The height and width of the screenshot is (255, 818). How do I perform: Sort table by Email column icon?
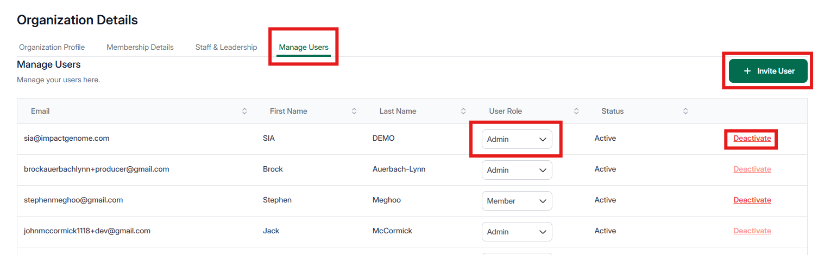pyautogui.click(x=244, y=111)
